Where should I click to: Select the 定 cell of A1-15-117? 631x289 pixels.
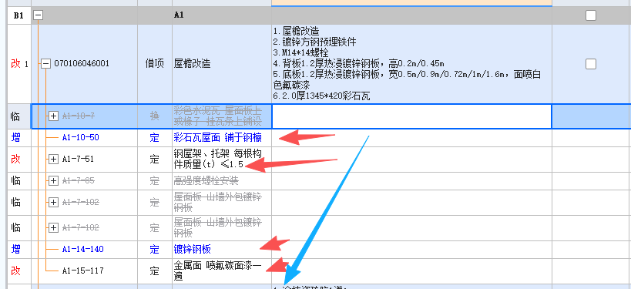click(x=155, y=271)
